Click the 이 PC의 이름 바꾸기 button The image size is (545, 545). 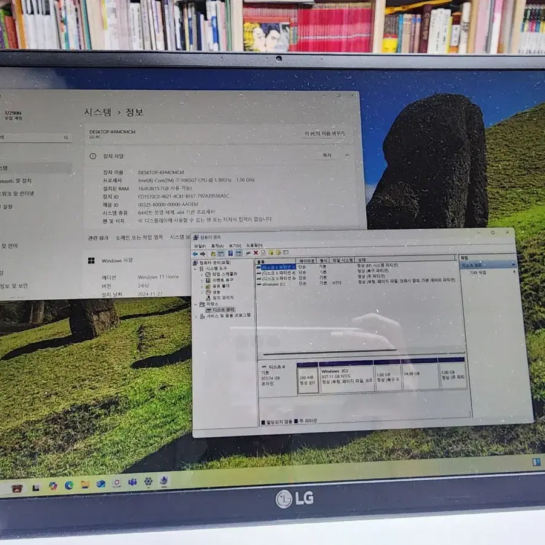(325, 133)
